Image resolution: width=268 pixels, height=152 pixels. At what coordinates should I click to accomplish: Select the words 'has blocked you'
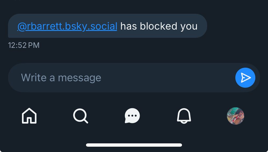pyautogui.click(x=159, y=26)
